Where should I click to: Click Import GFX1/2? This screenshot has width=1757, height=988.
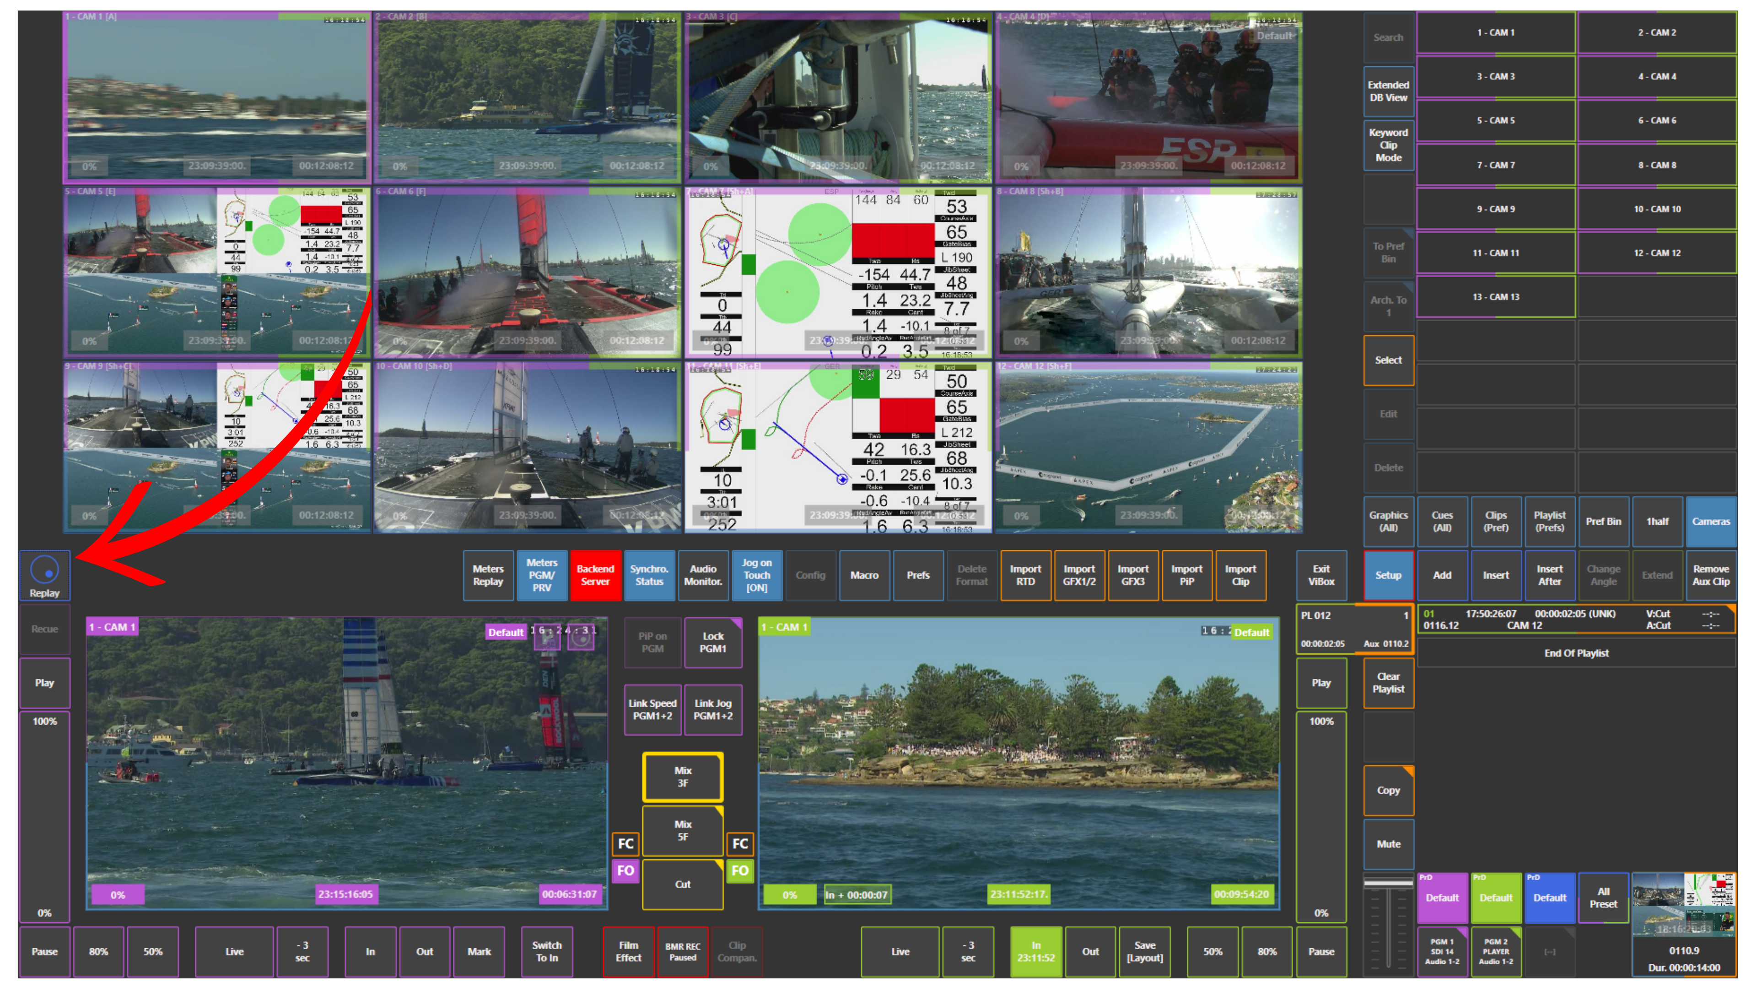coord(1079,575)
